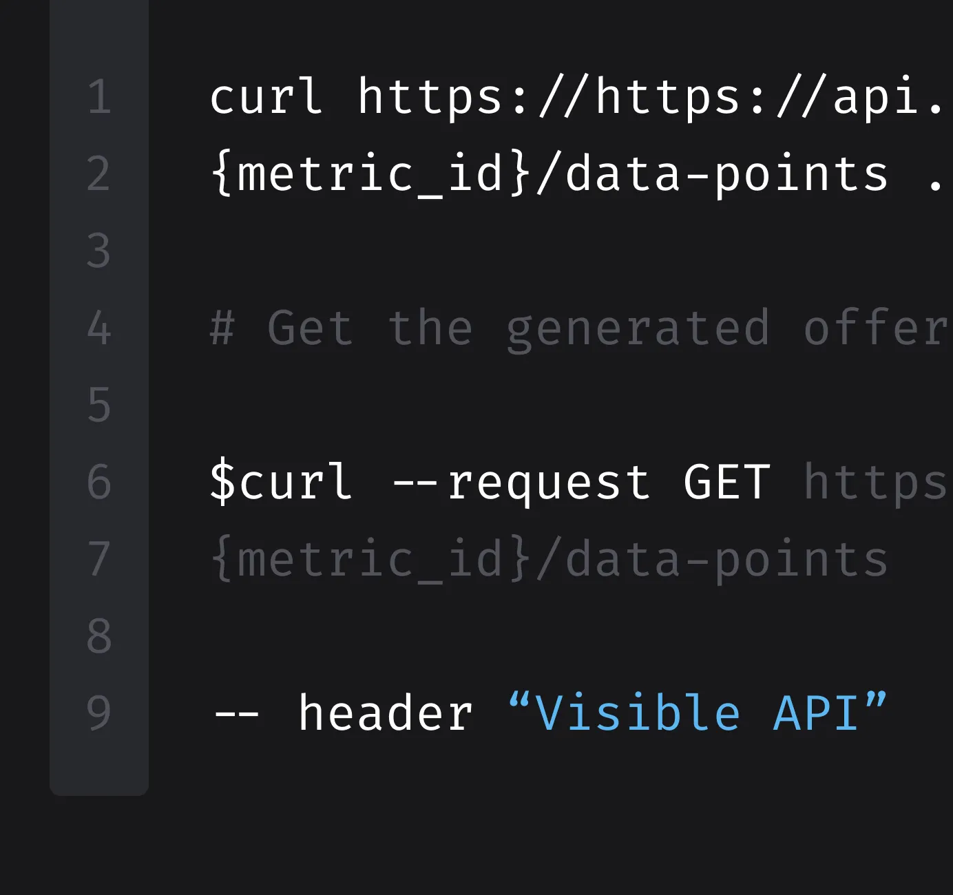Screen dimensions: 953x895
Task: Click line number 1 in the gutter
Action: click(99, 97)
